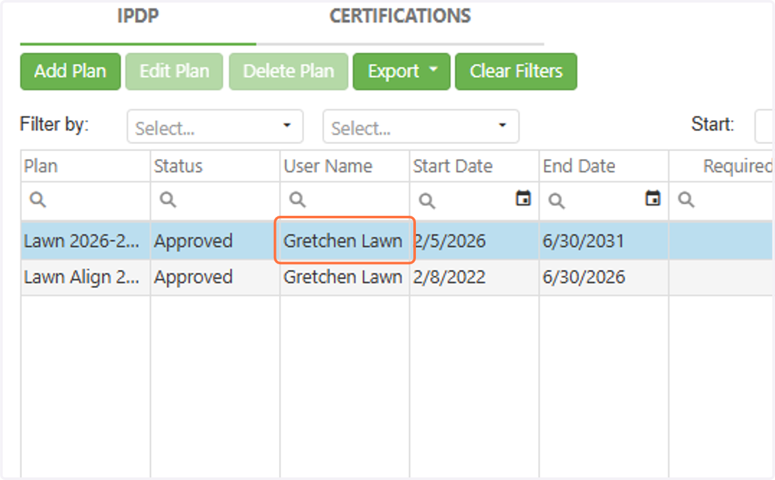Open the first Filter by Select dropdown
775x480 pixels.
pos(215,127)
